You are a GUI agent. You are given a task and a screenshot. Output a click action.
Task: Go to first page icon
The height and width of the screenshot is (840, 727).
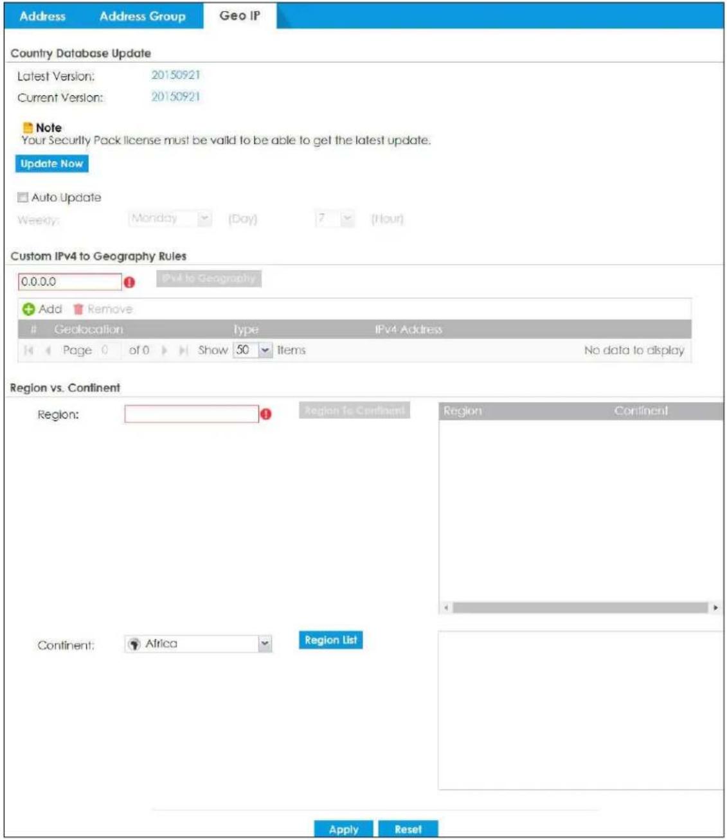click(28, 351)
